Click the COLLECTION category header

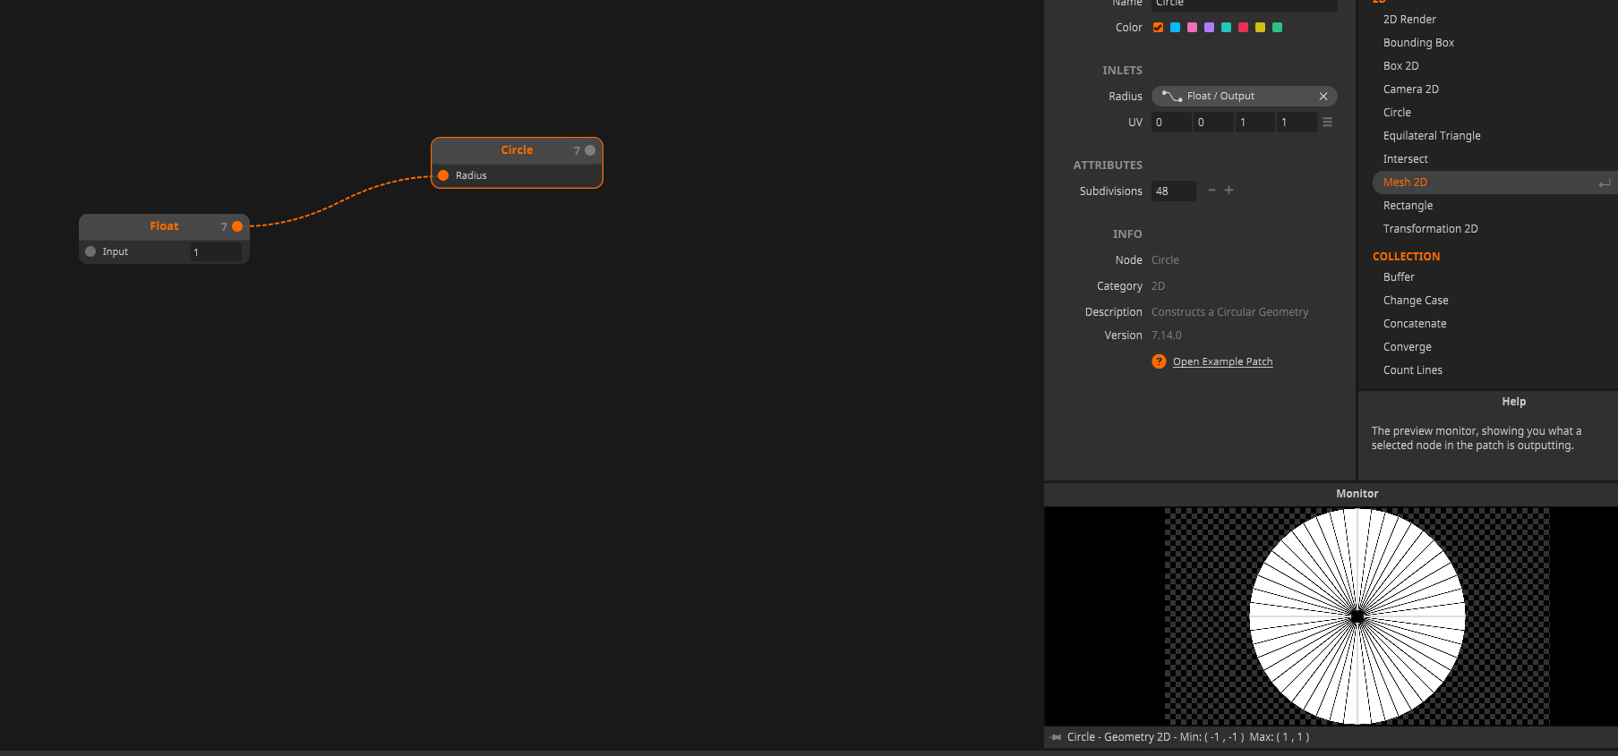1406,257
